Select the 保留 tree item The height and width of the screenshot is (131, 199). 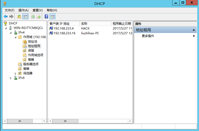point(31,51)
